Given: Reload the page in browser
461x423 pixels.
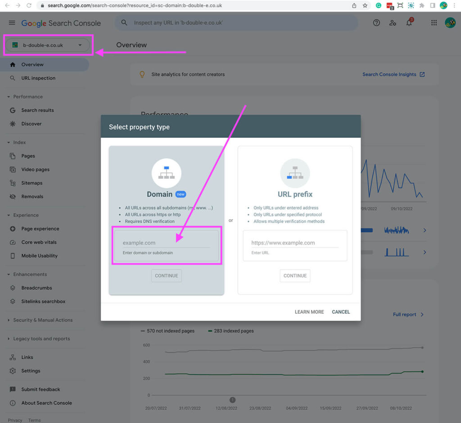Looking at the screenshot, I should [x=29, y=5].
